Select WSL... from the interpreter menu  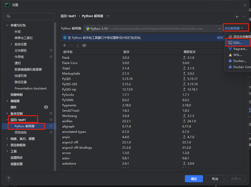238,55
